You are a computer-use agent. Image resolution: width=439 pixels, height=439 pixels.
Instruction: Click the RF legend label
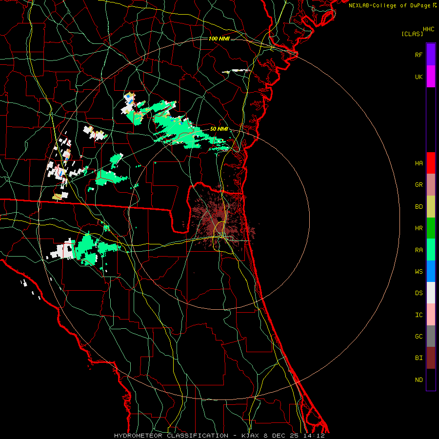(x=419, y=55)
